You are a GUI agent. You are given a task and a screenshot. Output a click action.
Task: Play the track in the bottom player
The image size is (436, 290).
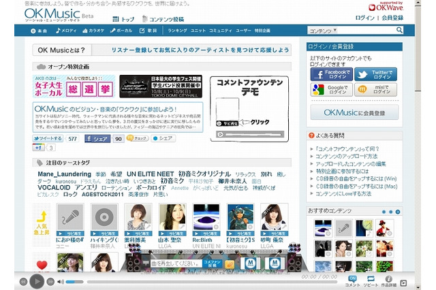[37, 281]
